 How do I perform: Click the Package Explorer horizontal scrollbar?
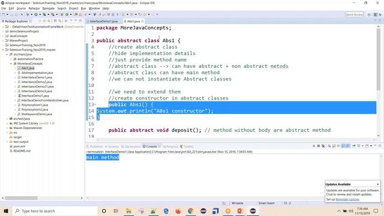(x=21, y=198)
